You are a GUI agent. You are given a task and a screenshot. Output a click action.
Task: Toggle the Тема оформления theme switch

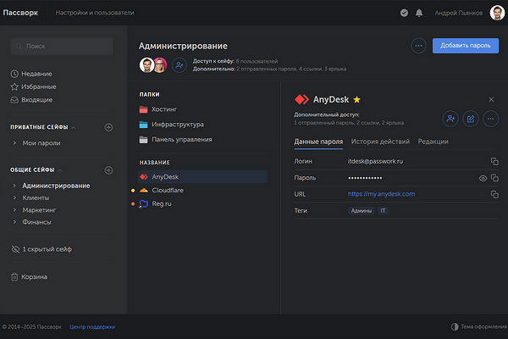coord(455,326)
